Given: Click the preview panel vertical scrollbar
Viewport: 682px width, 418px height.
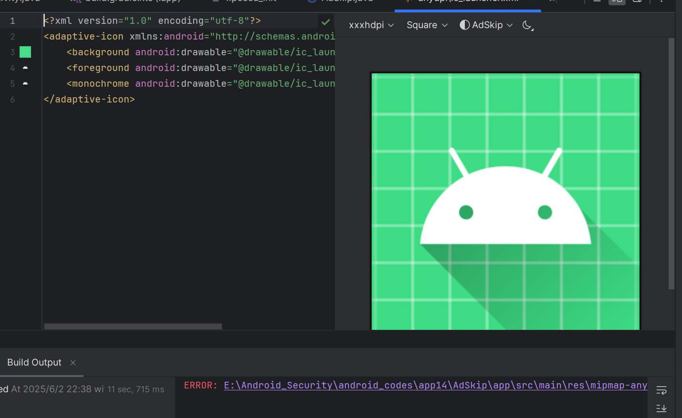Looking at the screenshot, I should click(x=672, y=163).
